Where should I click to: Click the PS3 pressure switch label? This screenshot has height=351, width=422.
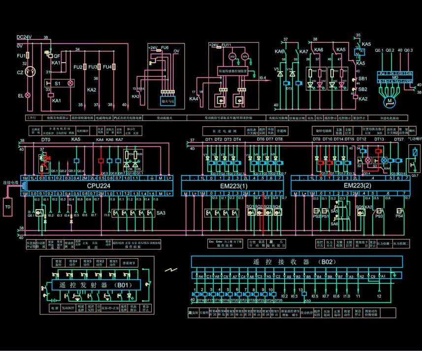coord(379,216)
